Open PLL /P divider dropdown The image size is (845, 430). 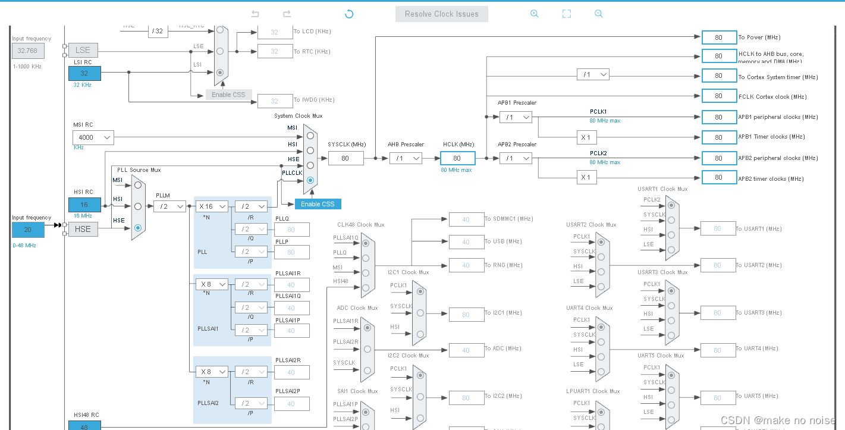[251, 252]
